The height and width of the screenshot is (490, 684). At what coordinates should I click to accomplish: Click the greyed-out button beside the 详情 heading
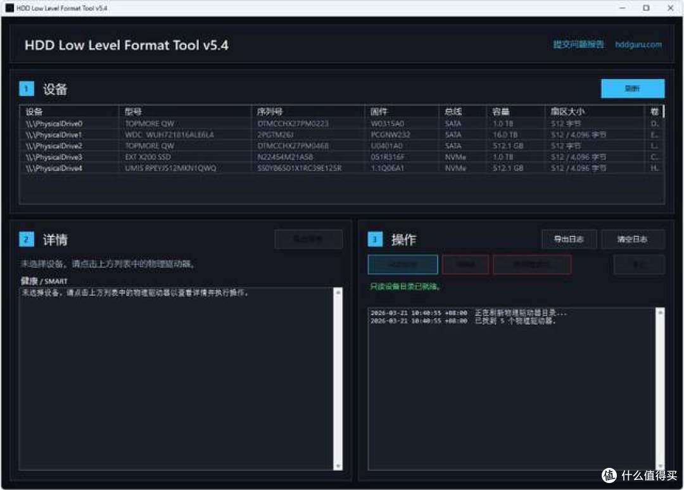coord(308,239)
